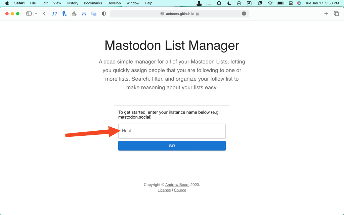The image size is (344, 215).
Task: Open the Wi-Fi menu bar icon
Action: pyautogui.click(x=270, y=3)
